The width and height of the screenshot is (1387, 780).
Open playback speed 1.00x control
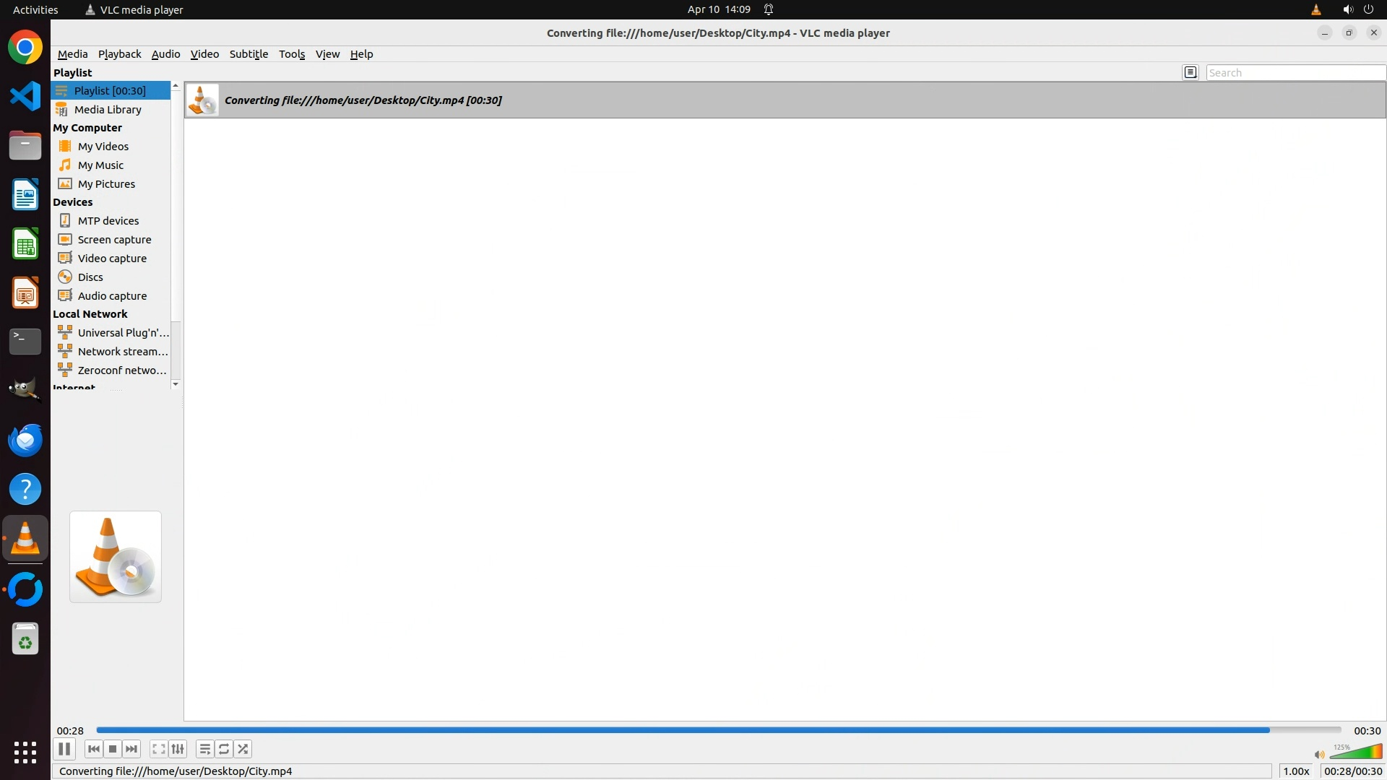(x=1296, y=771)
